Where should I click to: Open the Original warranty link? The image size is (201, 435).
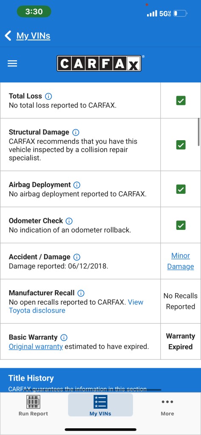(36, 347)
